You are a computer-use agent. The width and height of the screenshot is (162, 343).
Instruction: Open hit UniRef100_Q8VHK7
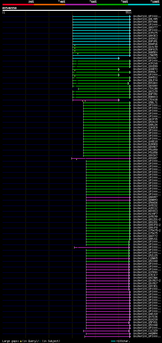(146, 147)
